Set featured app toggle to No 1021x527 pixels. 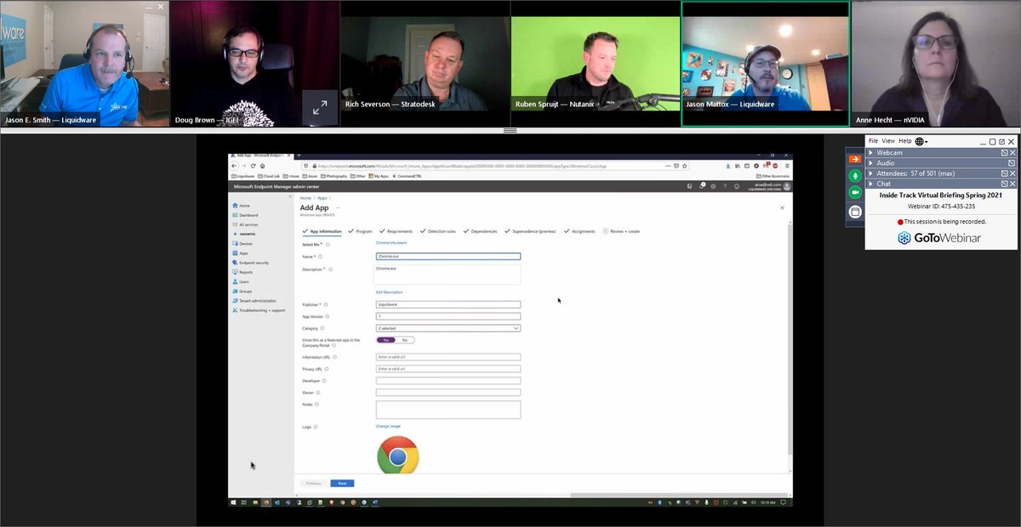pyautogui.click(x=406, y=340)
